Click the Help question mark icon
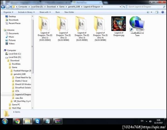This screenshot has width=167, height=130. pos(163,12)
